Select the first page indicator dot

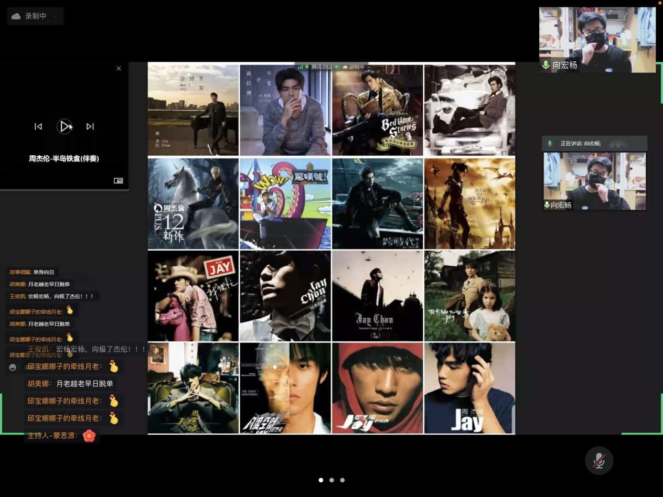pos(320,480)
